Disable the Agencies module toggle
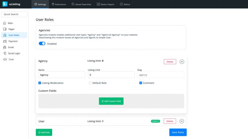The width and height of the screenshot is (248, 139). click(x=42, y=43)
